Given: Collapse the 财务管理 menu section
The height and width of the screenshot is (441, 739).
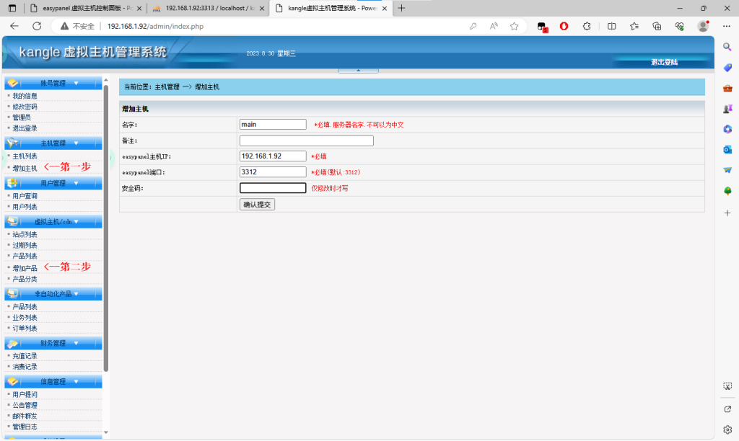Looking at the screenshot, I should coord(76,343).
